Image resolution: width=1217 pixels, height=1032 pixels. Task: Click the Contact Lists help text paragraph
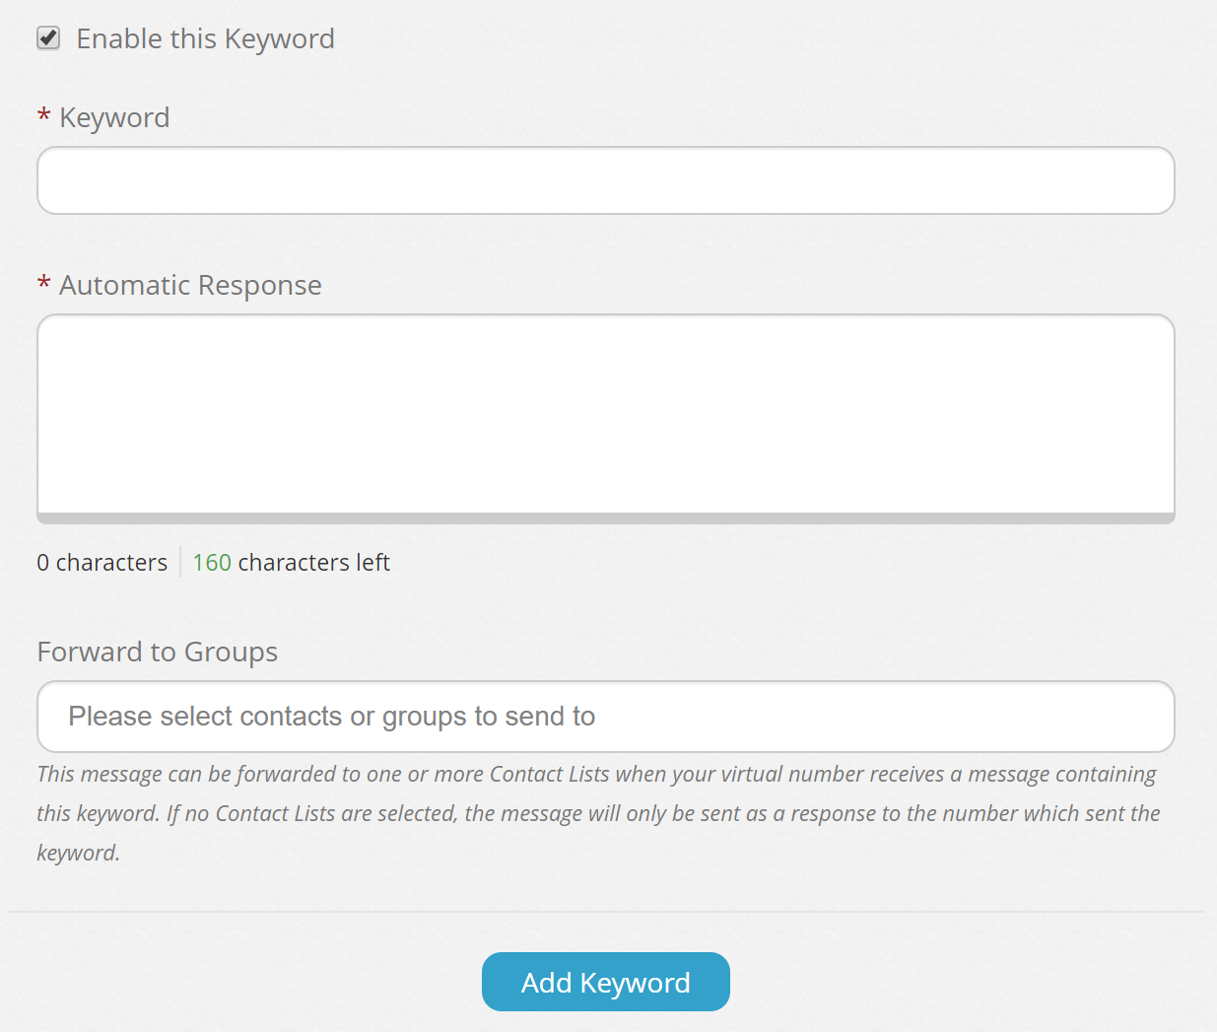[596, 812]
